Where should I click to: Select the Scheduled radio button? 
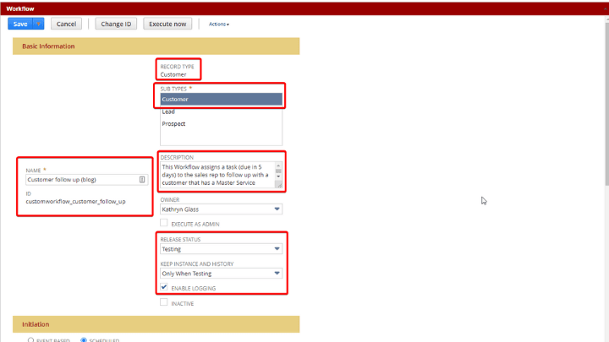[x=84, y=340]
